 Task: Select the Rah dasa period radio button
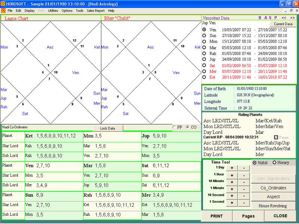[204, 53]
